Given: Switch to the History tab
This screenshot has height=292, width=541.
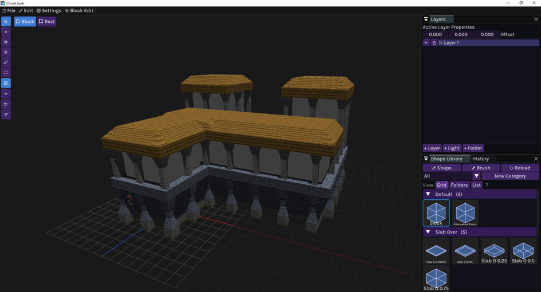Looking at the screenshot, I should pyautogui.click(x=480, y=159).
